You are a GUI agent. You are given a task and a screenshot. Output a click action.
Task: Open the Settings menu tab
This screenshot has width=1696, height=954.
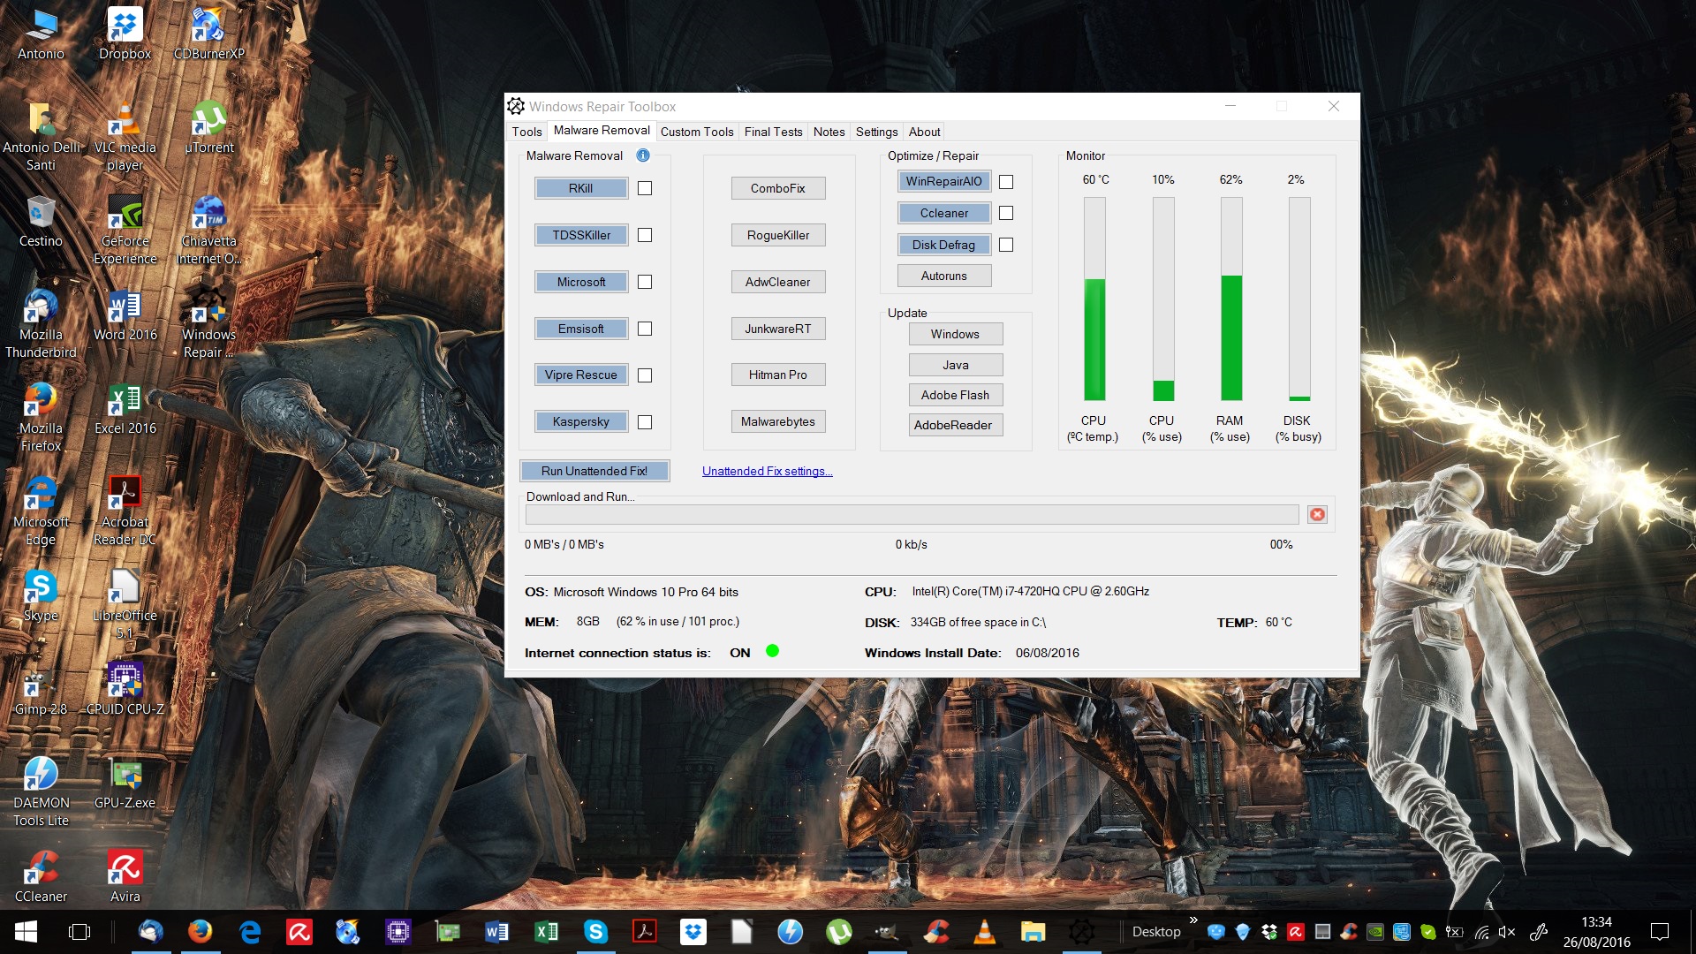(876, 132)
